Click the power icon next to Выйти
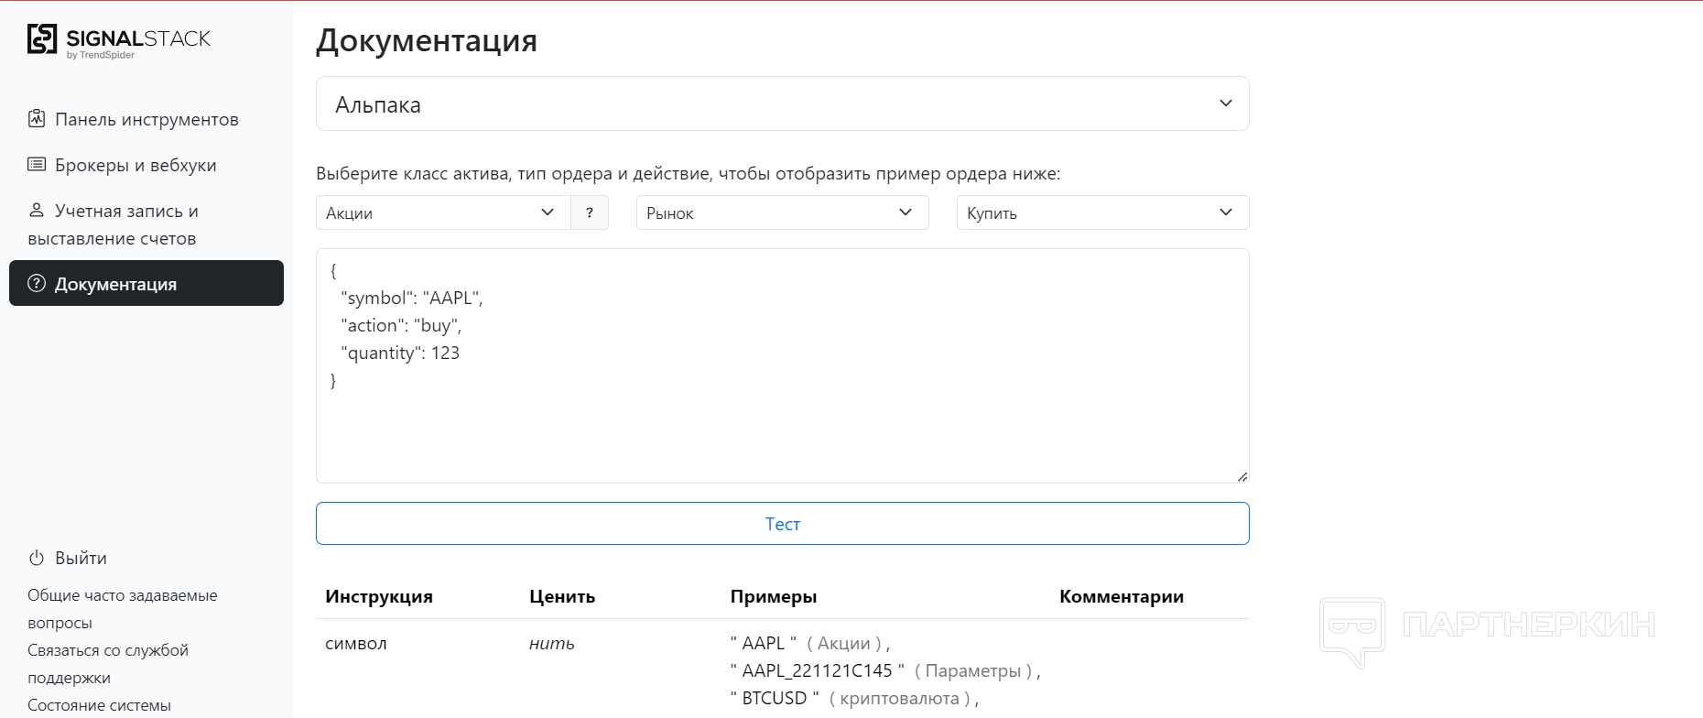The height and width of the screenshot is (718, 1703). (37, 558)
